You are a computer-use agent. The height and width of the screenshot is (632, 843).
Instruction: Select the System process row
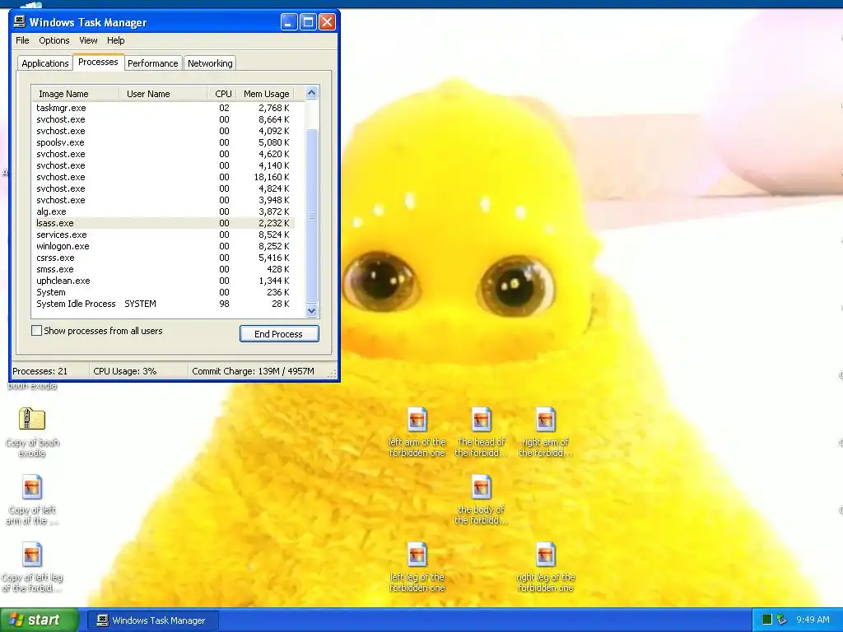click(x=163, y=292)
